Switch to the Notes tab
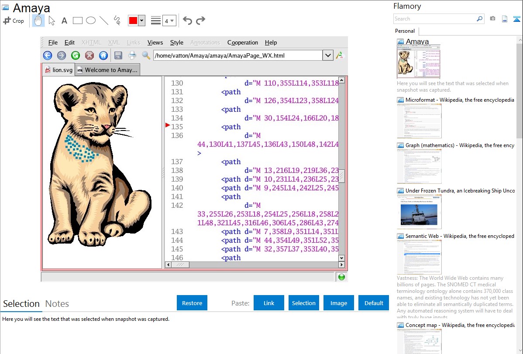 57,304
